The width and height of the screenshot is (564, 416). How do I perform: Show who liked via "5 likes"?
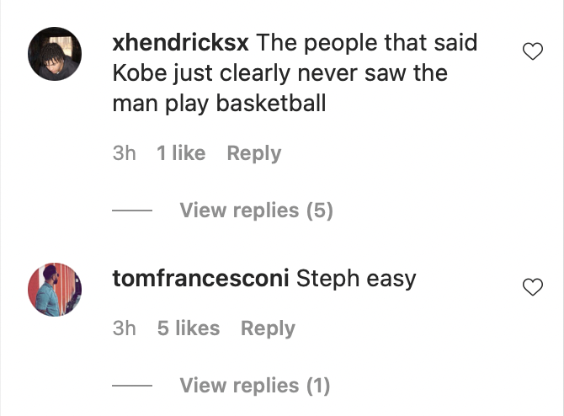click(x=189, y=328)
